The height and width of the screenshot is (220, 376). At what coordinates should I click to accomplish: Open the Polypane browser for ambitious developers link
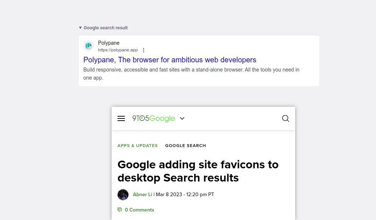pyautogui.click(x=170, y=60)
